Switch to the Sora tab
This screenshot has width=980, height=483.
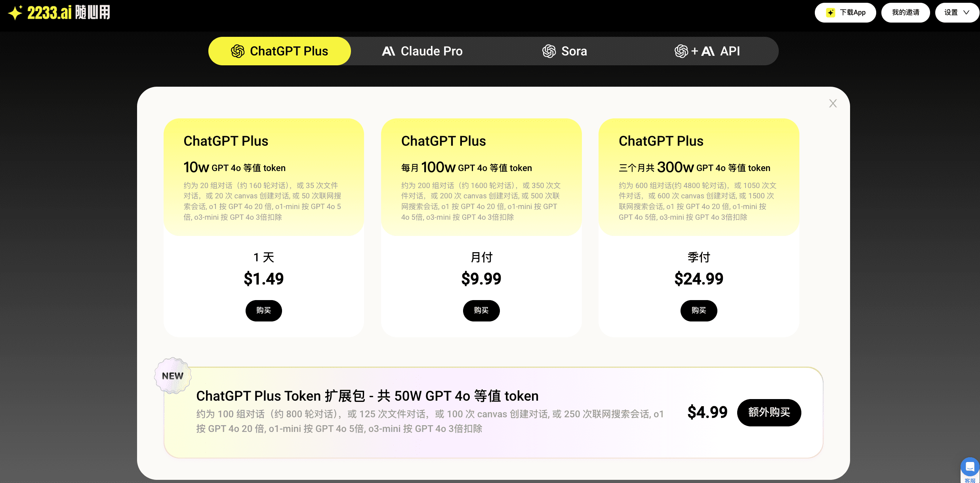point(565,51)
